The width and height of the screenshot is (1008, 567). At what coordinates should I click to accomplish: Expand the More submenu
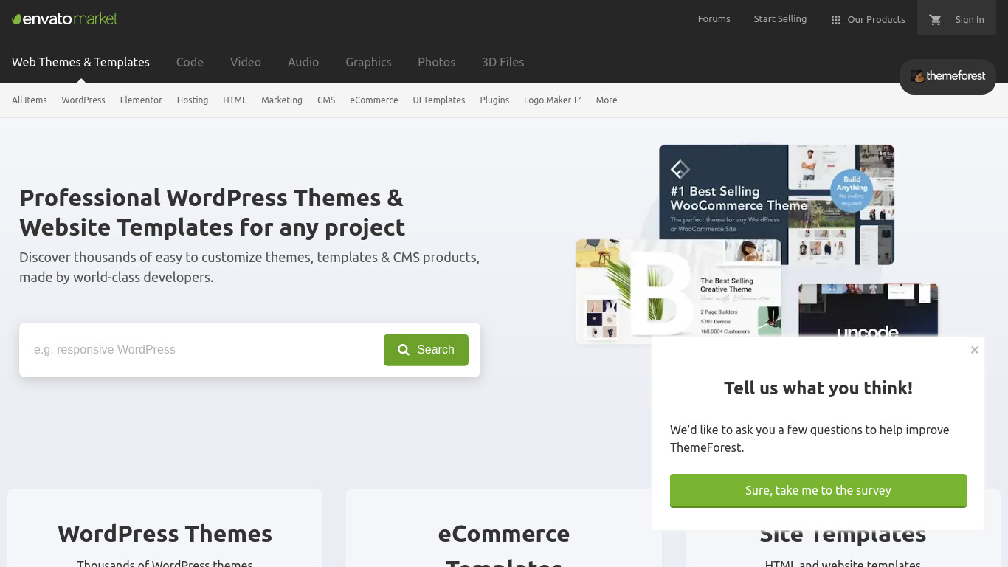pos(607,100)
